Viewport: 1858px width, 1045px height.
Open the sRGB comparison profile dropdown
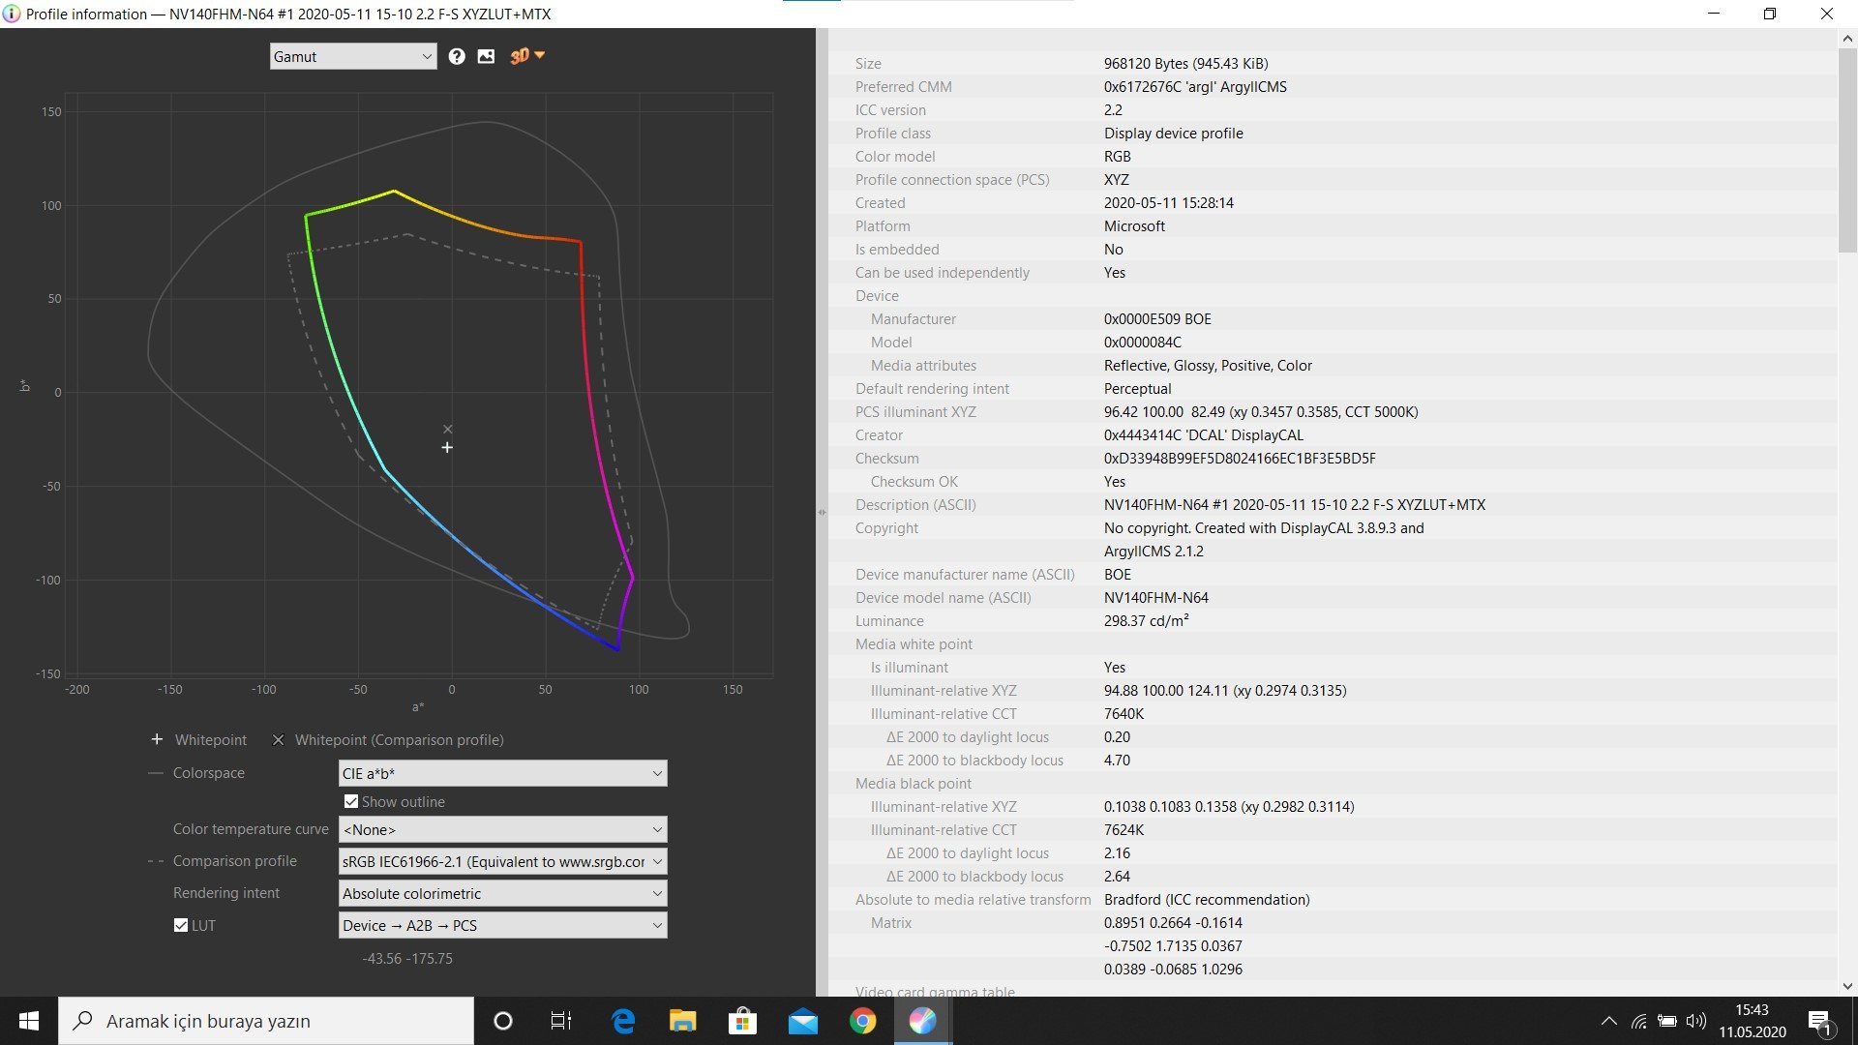[502, 862]
